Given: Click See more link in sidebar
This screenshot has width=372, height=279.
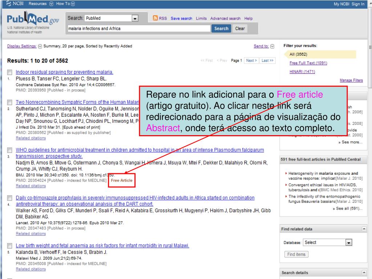Looking at the screenshot, I should [x=351, y=142].
